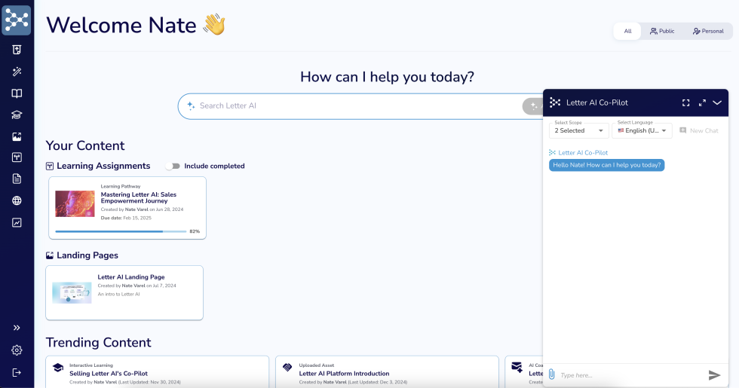Toggle Co-Pilot panel expand arrows
739x388 pixels.
[702, 102]
